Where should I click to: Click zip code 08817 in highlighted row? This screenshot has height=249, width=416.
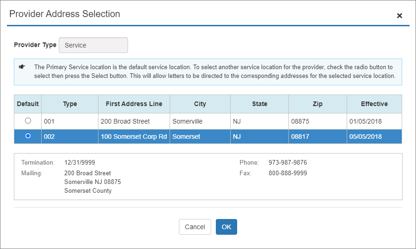tap(300, 136)
